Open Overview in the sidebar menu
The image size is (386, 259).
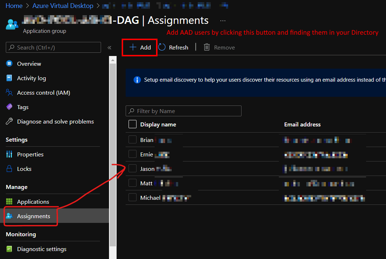click(x=29, y=64)
